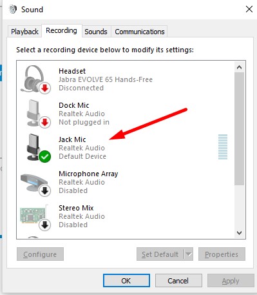Viewport: 257px width, 295px height.
Task: Click the Cancel button
Action: pyautogui.click(x=178, y=281)
